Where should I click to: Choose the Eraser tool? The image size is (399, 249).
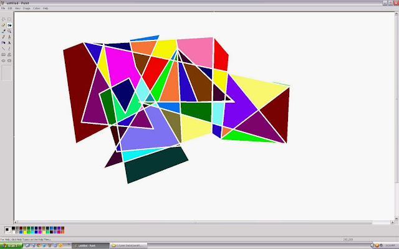point(4,25)
